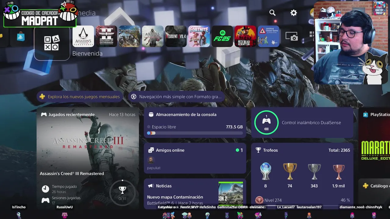Viewport: 390px width, 219px height.
Task: Open the PlayStation Store bag icon
Action: (21, 37)
